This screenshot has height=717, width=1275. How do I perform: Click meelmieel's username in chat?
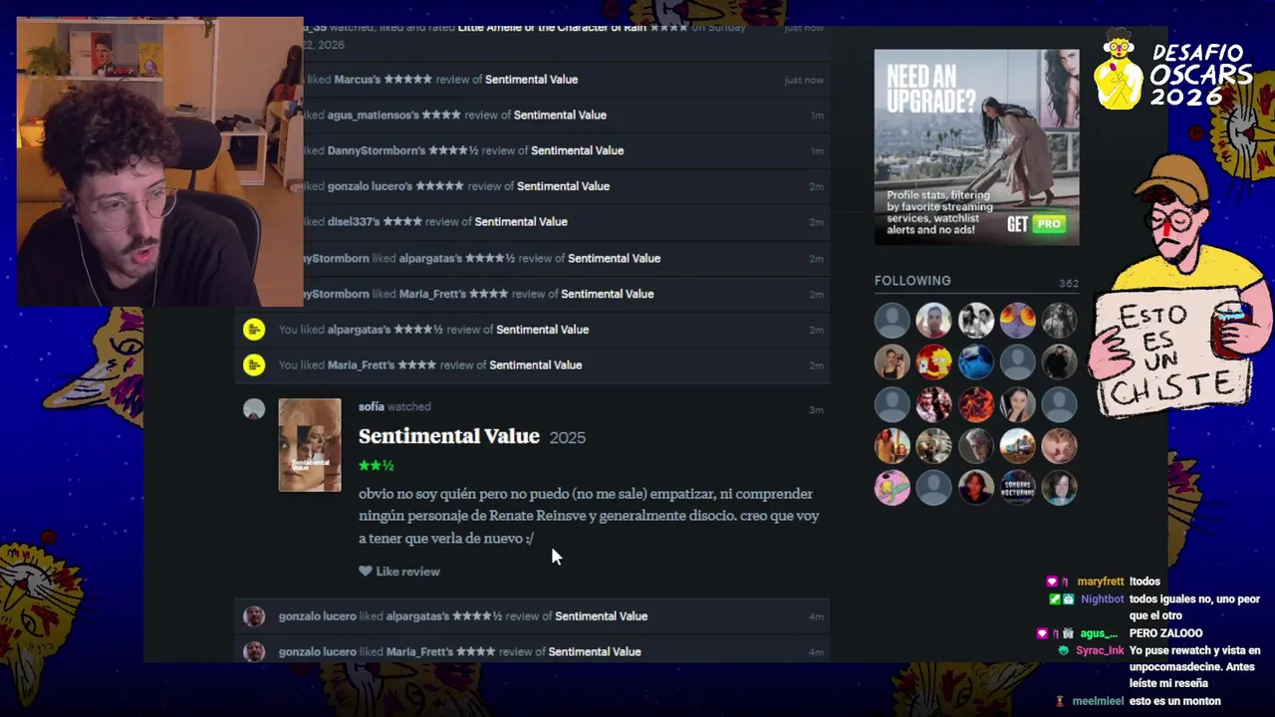1098,701
